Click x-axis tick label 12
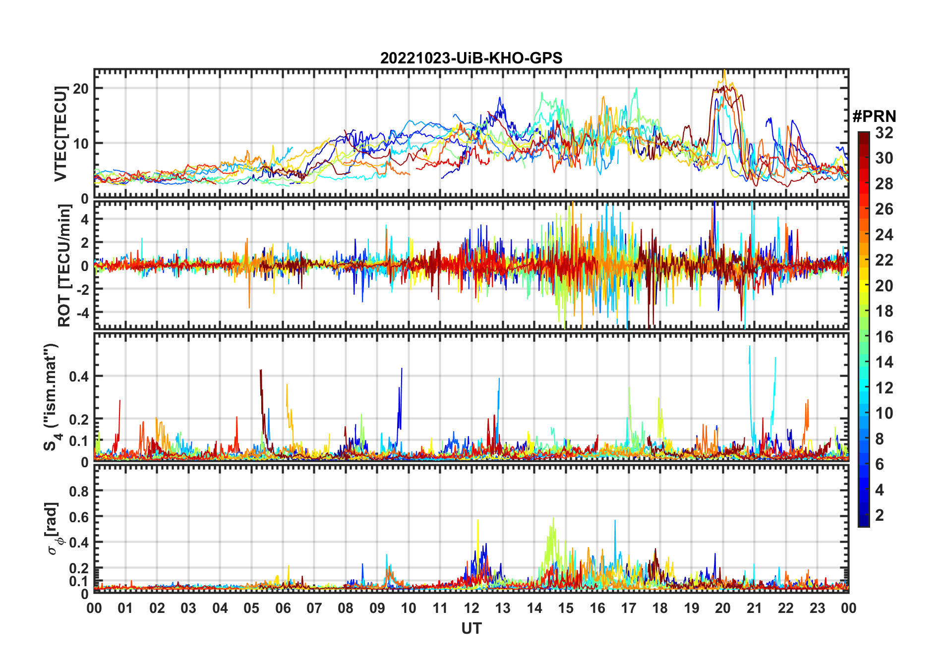Image resolution: width=943 pixels, height=659 pixels. point(471,608)
